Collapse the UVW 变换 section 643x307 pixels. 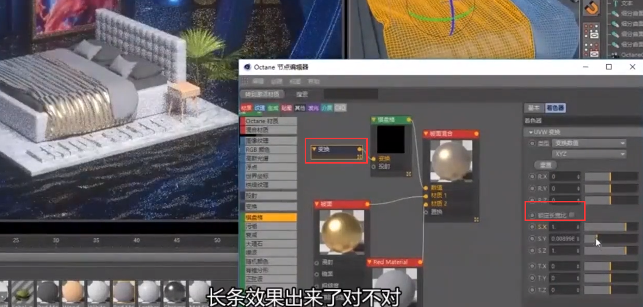point(530,132)
